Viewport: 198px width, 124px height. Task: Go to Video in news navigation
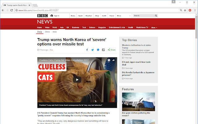(x=47, y=28)
